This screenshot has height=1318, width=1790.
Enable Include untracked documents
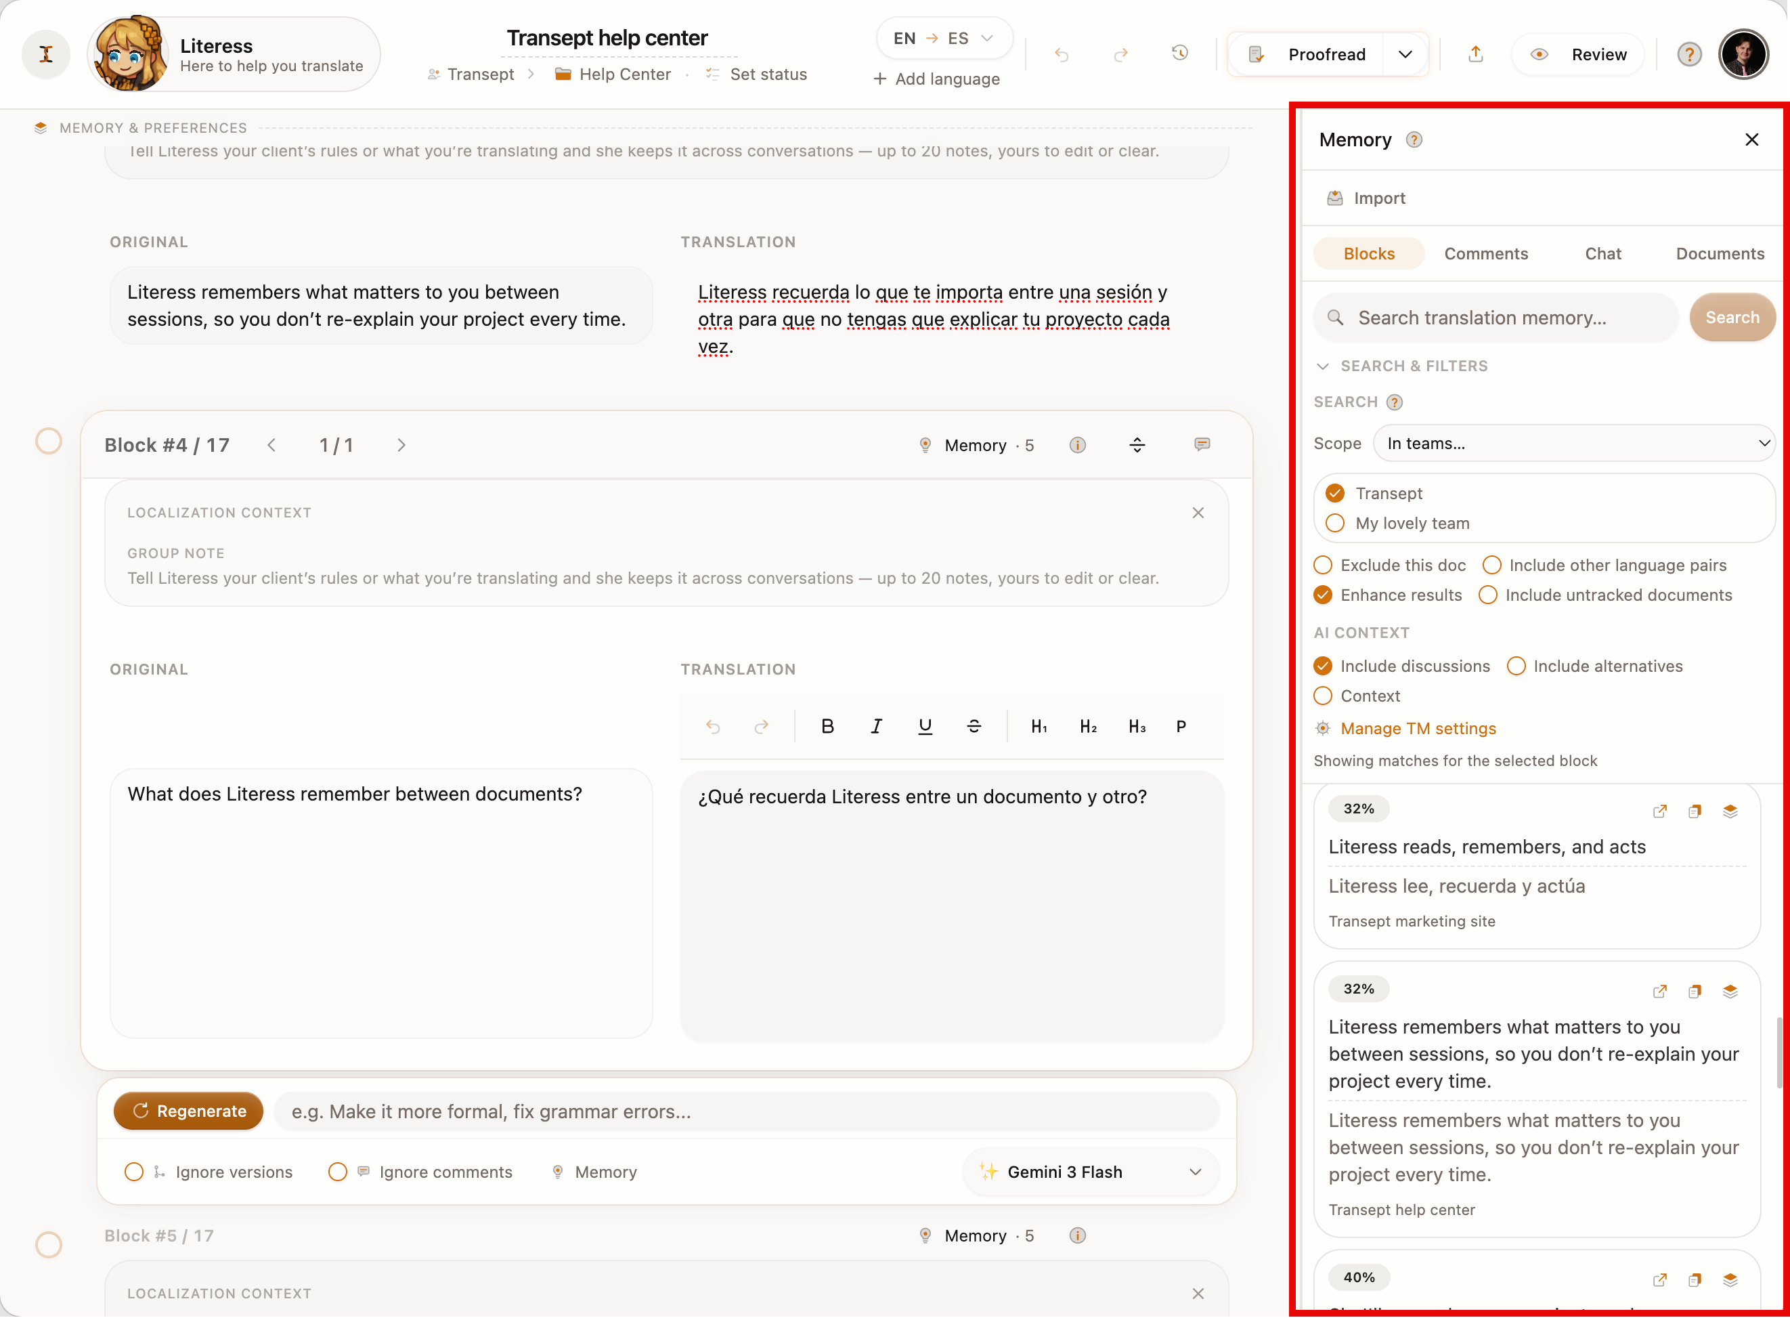(x=1487, y=595)
